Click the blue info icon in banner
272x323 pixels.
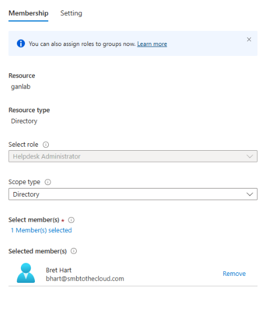coord(21,44)
